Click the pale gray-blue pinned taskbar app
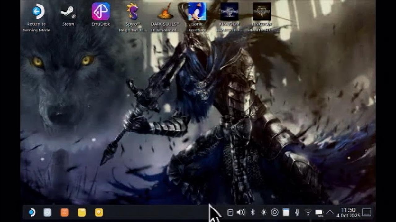The height and width of the screenshot is (222, 396). [47, 212]
